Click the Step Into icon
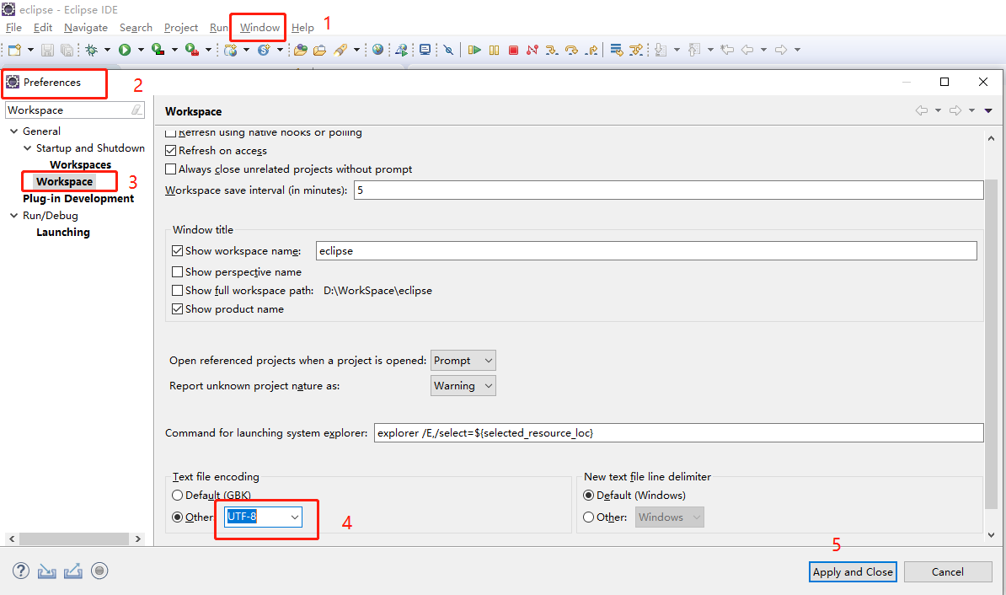Viewport: 1006px width, 595px height. [x=552, y=50]
